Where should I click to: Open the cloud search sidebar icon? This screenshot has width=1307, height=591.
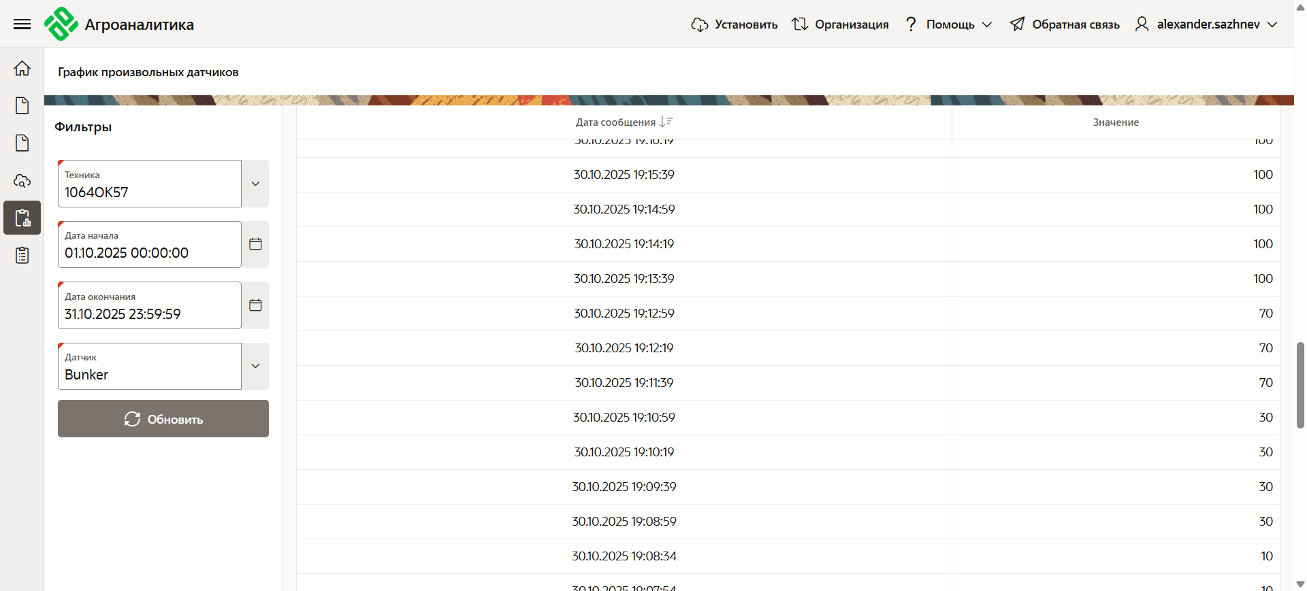point(22,181)
